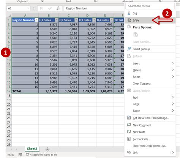Viewport: 180px width, 158px height.
Task: Choose Pick From Drop-down List entry
Action: click(x=150, y=146)
